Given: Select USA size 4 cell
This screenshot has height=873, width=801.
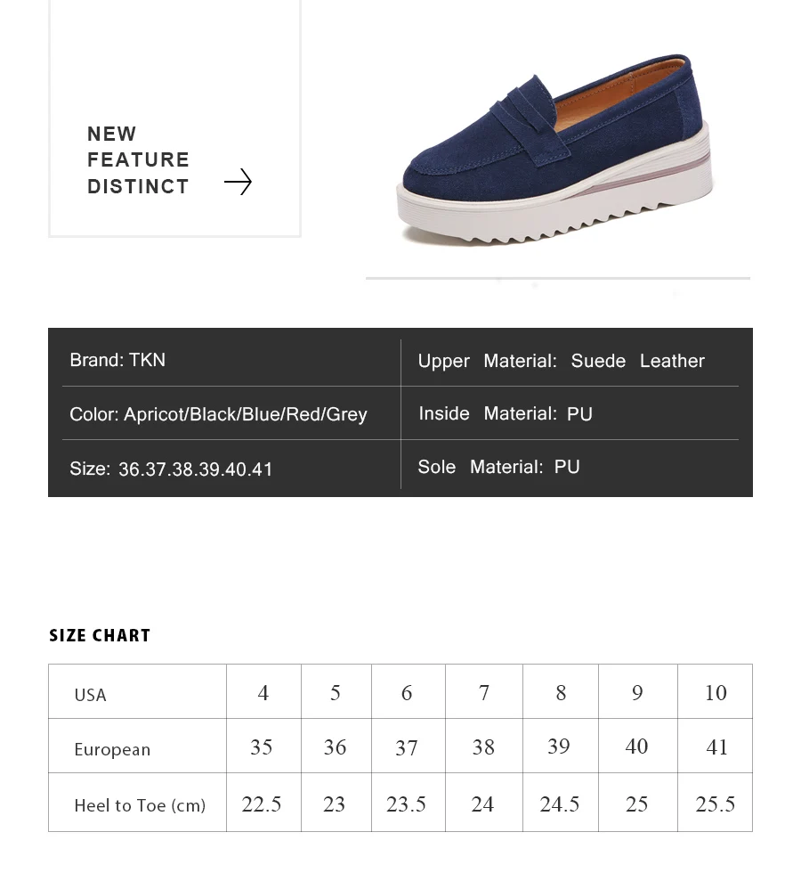Looking at the screenshot, I should pos(263,691).
